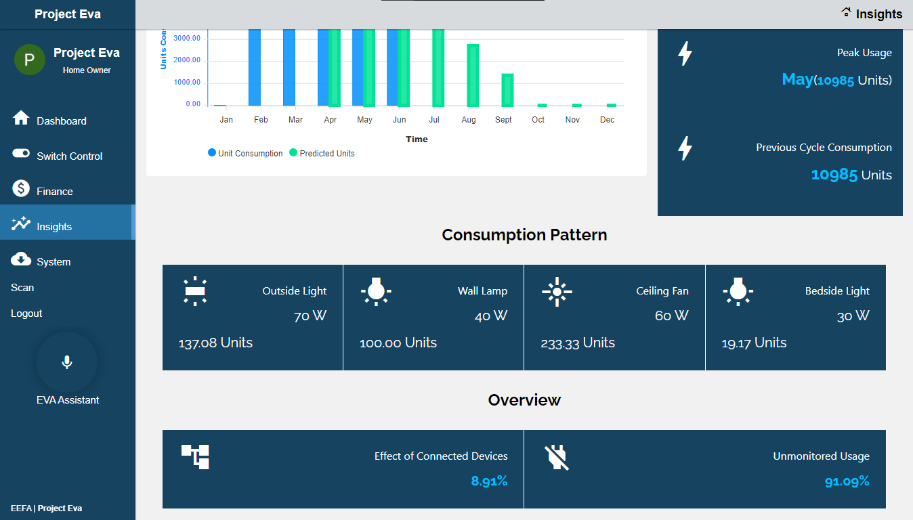Click the green P profile avatar

click(x=29, y=60)
